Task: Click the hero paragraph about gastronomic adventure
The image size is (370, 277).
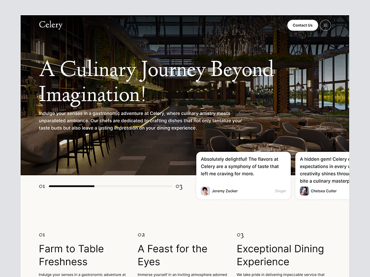Action: (x=140, y=121)
